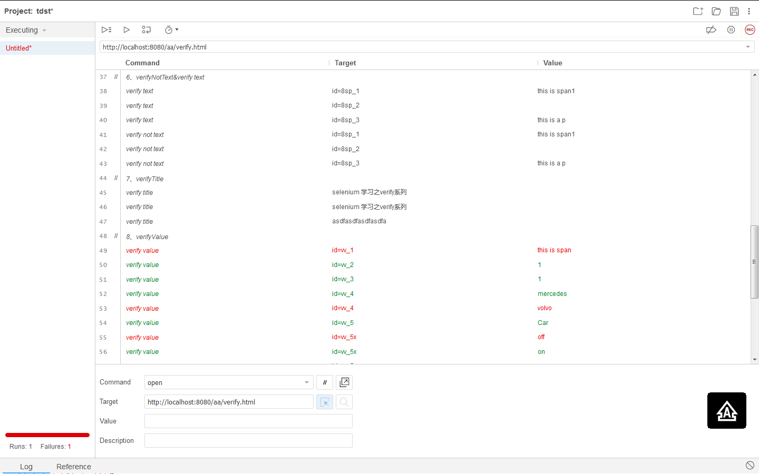Screen dimensions: 759x474
Task: Play the current test case
Action: 126,29
